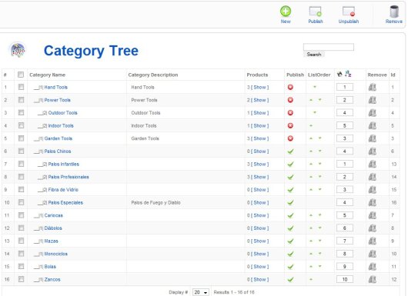Check the Outdoor Tools row checkbox
Image resolution: width=408 pixels, height=296 pixels.
click(x=21, y=112)
